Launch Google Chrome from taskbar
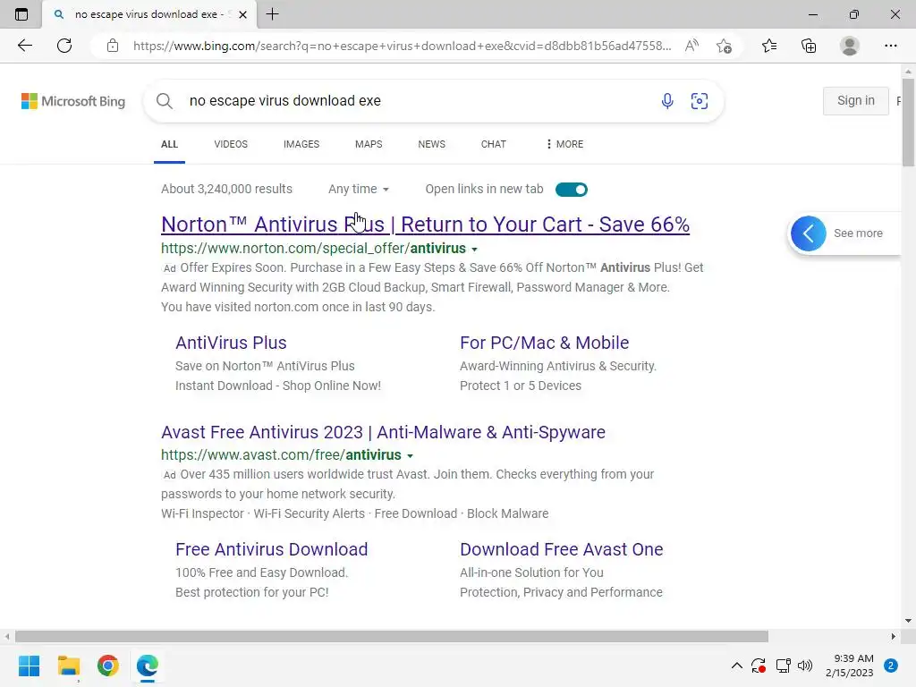This screenshot has width=916, height=687. 108,666
